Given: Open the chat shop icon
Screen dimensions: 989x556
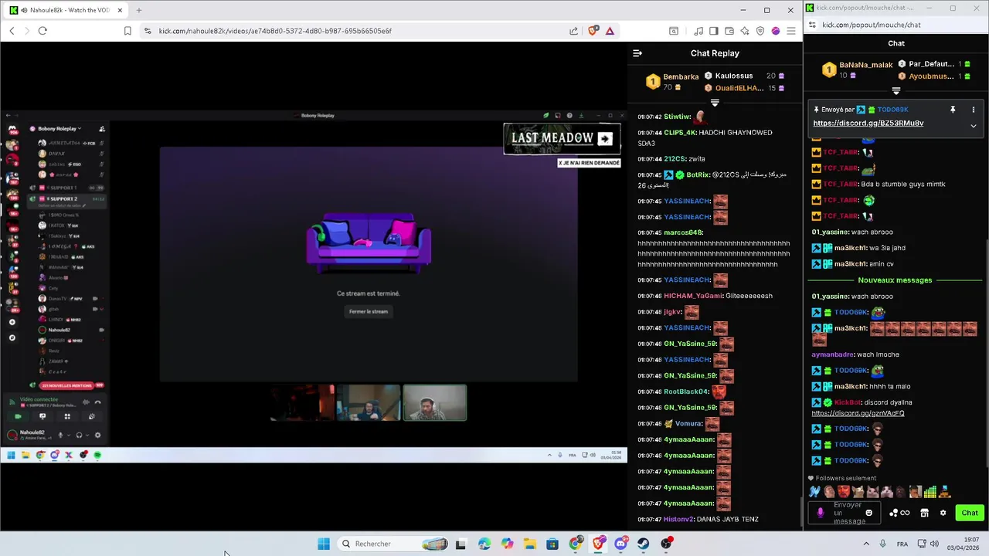Looking at the screenshot, I should tap(924, 513).
